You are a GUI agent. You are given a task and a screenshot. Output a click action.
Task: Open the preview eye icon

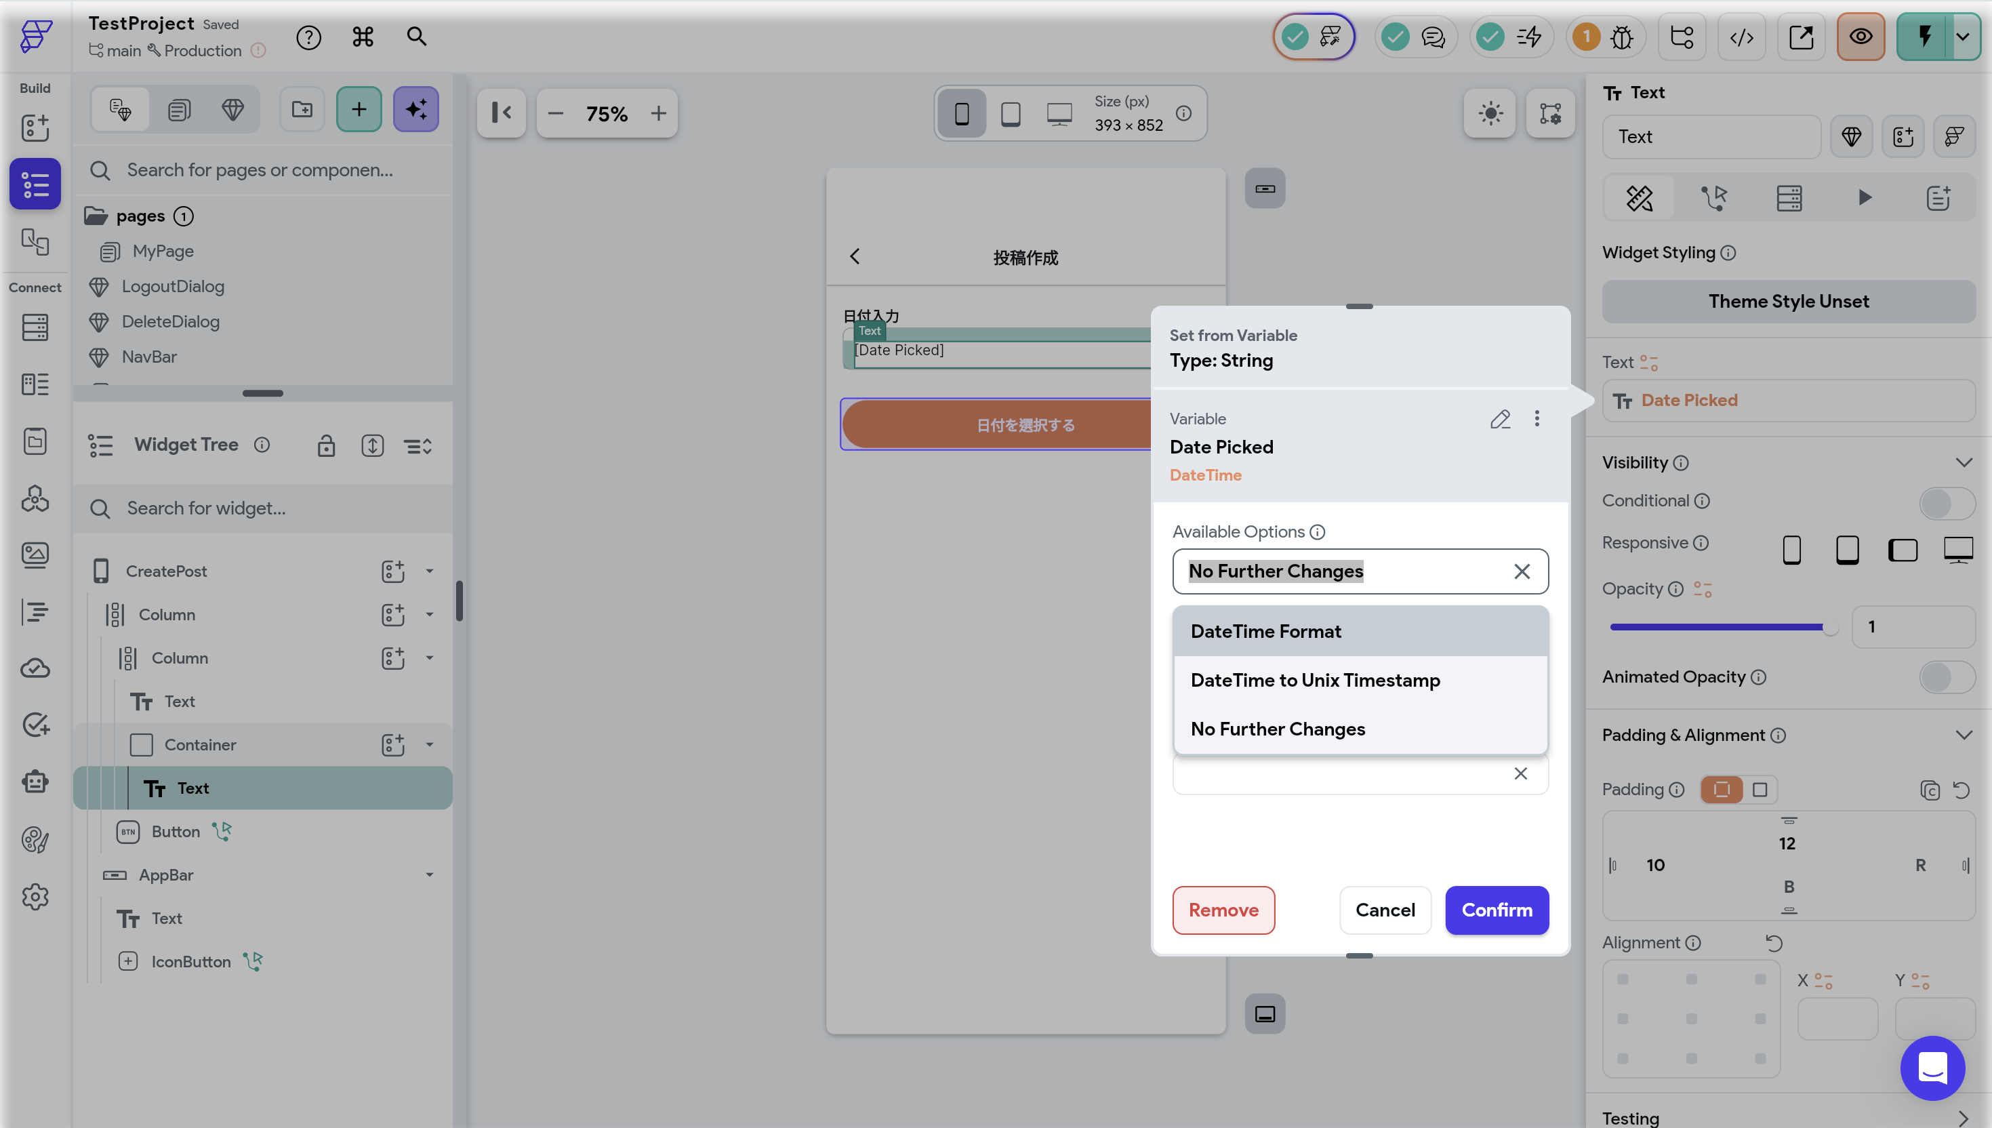[1861, 37]
